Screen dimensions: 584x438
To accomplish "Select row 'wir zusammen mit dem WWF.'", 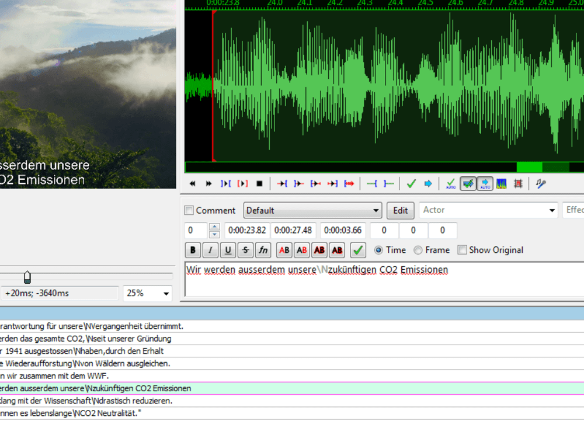I will 292,376.
